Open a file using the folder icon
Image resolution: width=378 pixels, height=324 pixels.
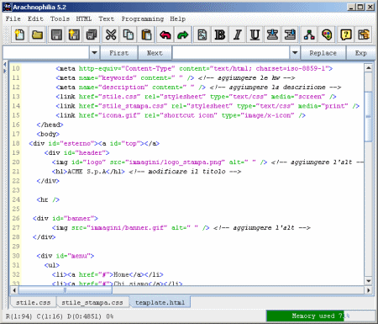(37, 35)
